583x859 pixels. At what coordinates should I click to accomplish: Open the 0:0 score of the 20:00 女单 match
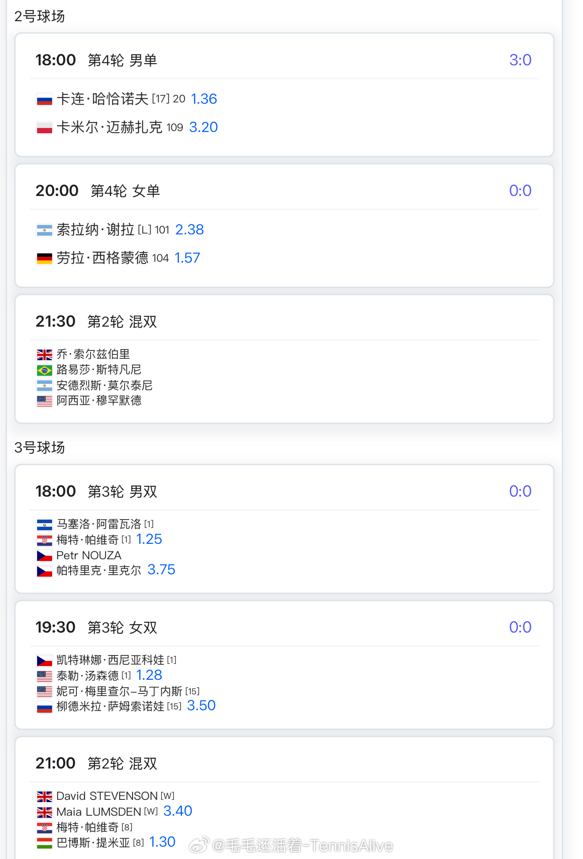point(520,191)
